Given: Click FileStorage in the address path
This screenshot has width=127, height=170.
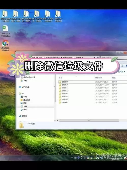Looking at the screenshot, I should pos(68,57).
